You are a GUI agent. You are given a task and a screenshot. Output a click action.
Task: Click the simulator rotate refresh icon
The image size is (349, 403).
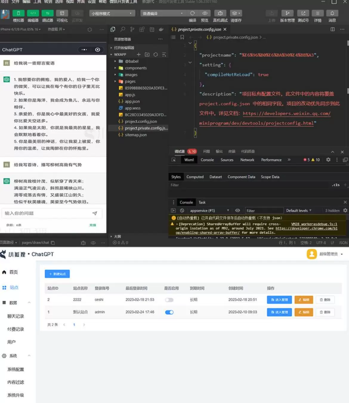click(89, 29)
